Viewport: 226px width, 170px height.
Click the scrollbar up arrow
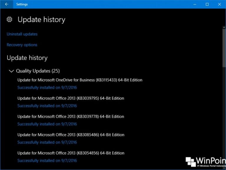tap(224, 27)
